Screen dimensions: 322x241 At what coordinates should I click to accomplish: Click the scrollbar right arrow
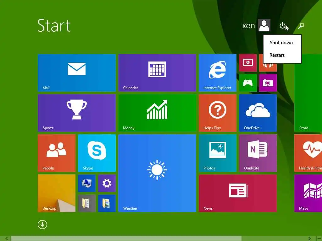309,238
